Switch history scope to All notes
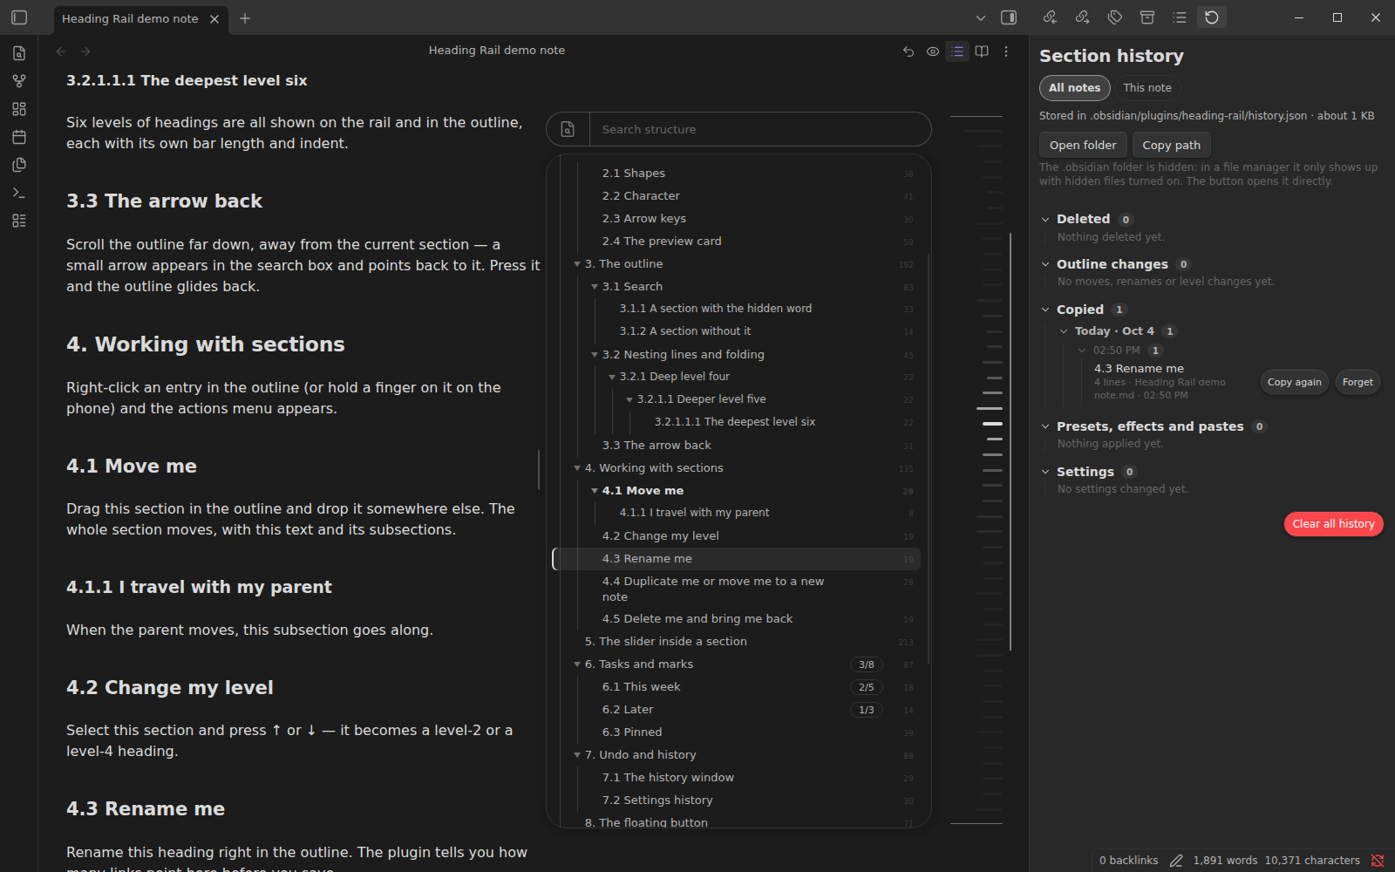Viewport: 1395px width, 872px height. [1074, 87]
